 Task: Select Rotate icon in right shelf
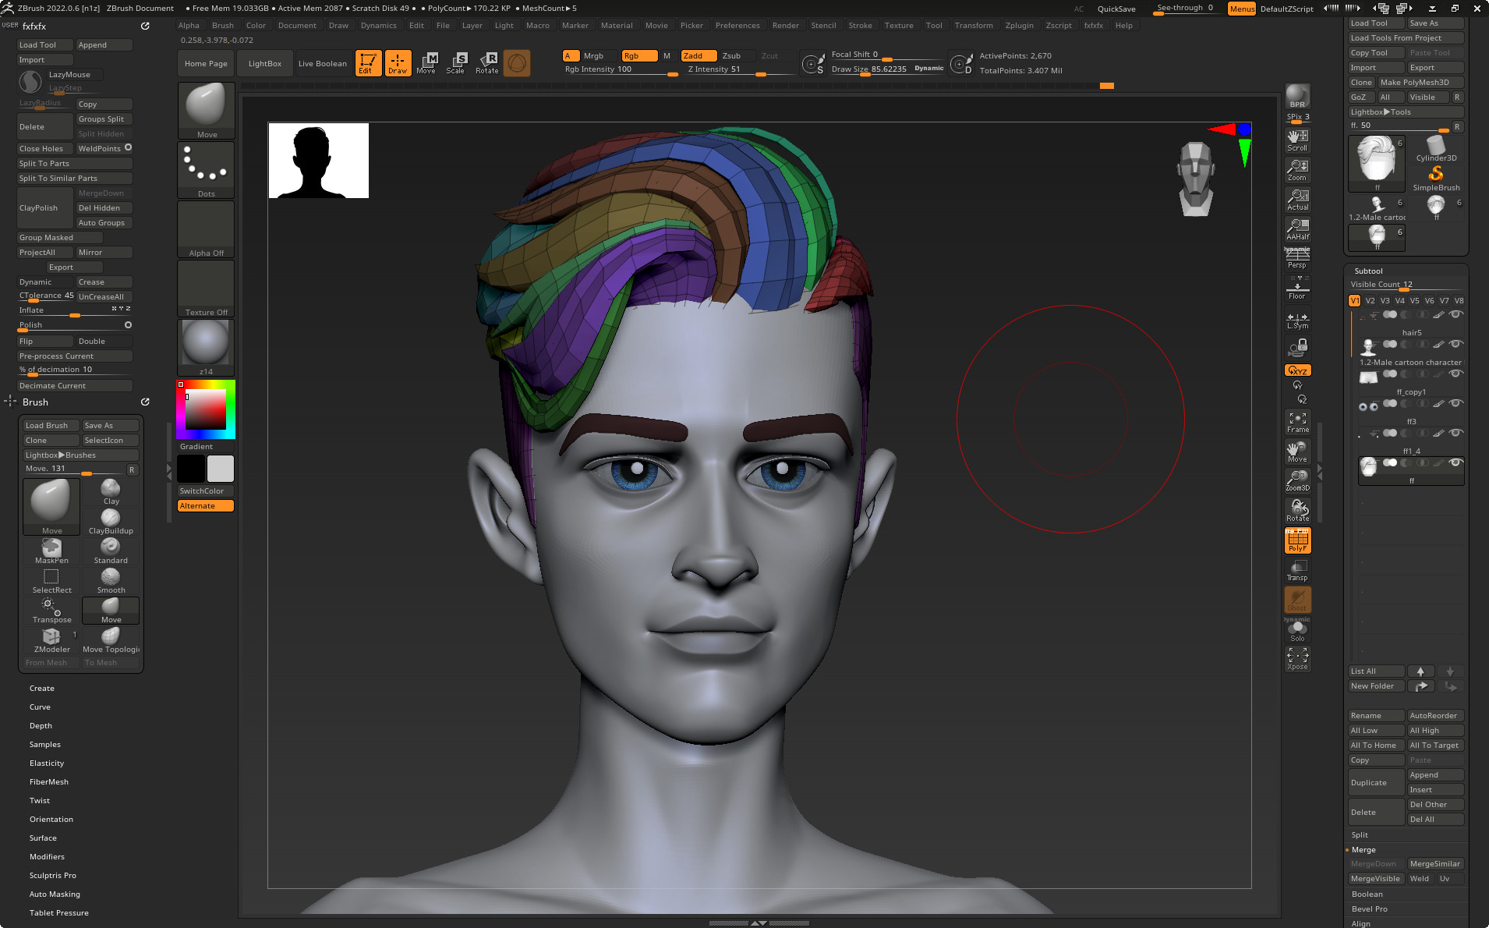coord(1297,511)
